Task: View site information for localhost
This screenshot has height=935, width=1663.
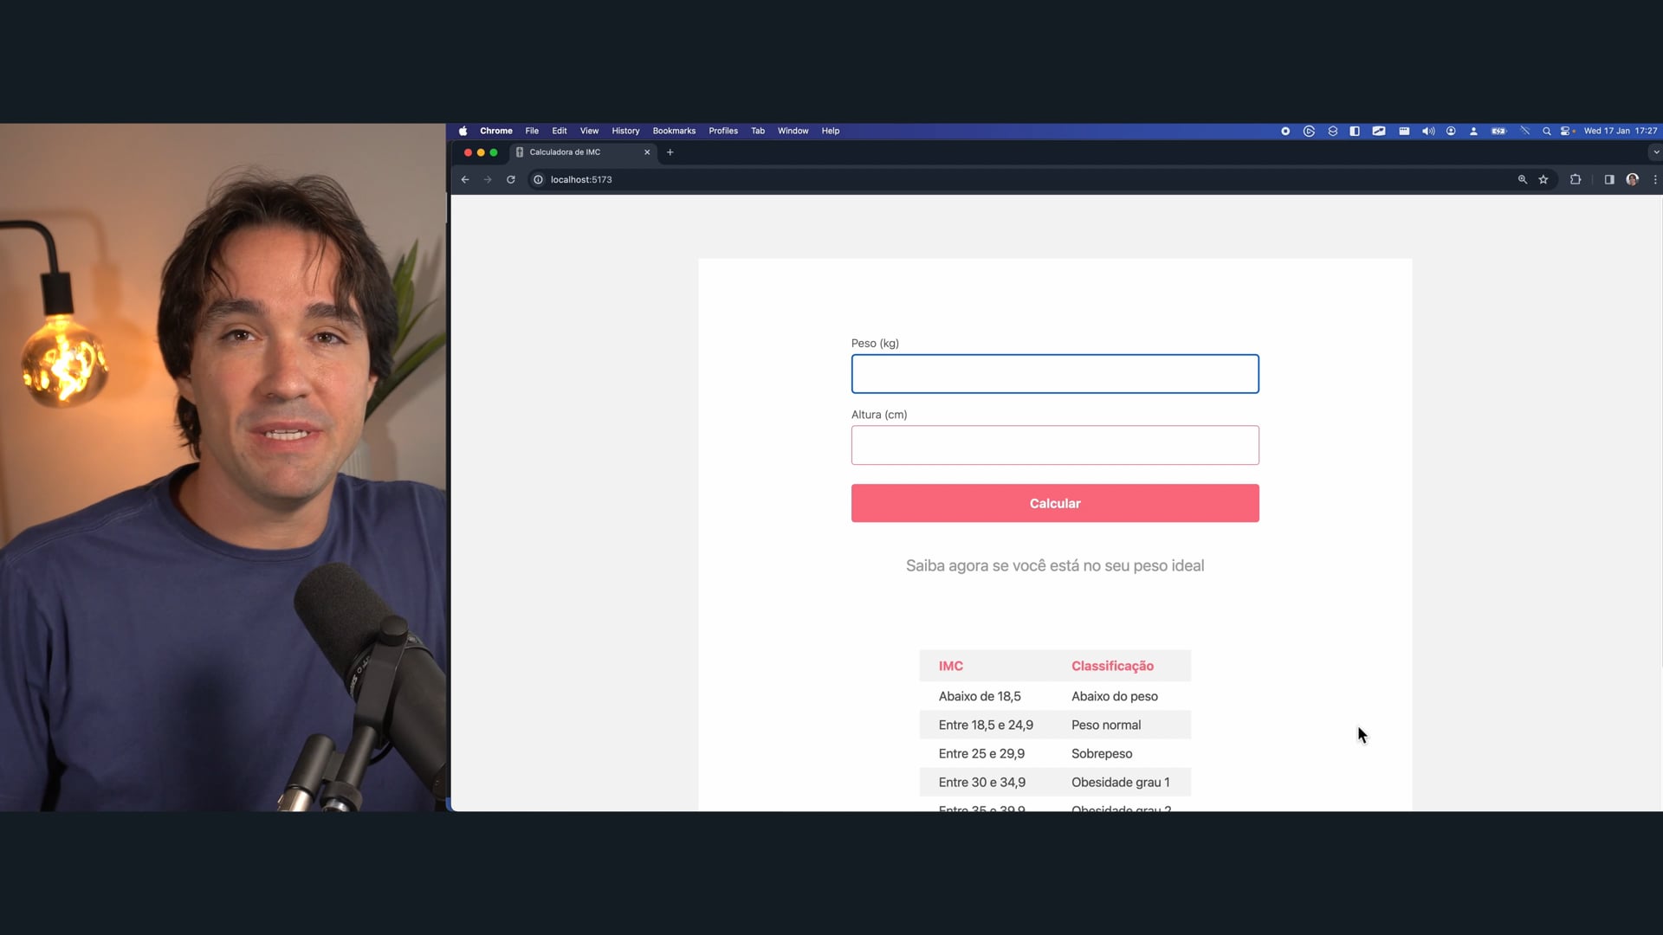Action: pos(538,179)
